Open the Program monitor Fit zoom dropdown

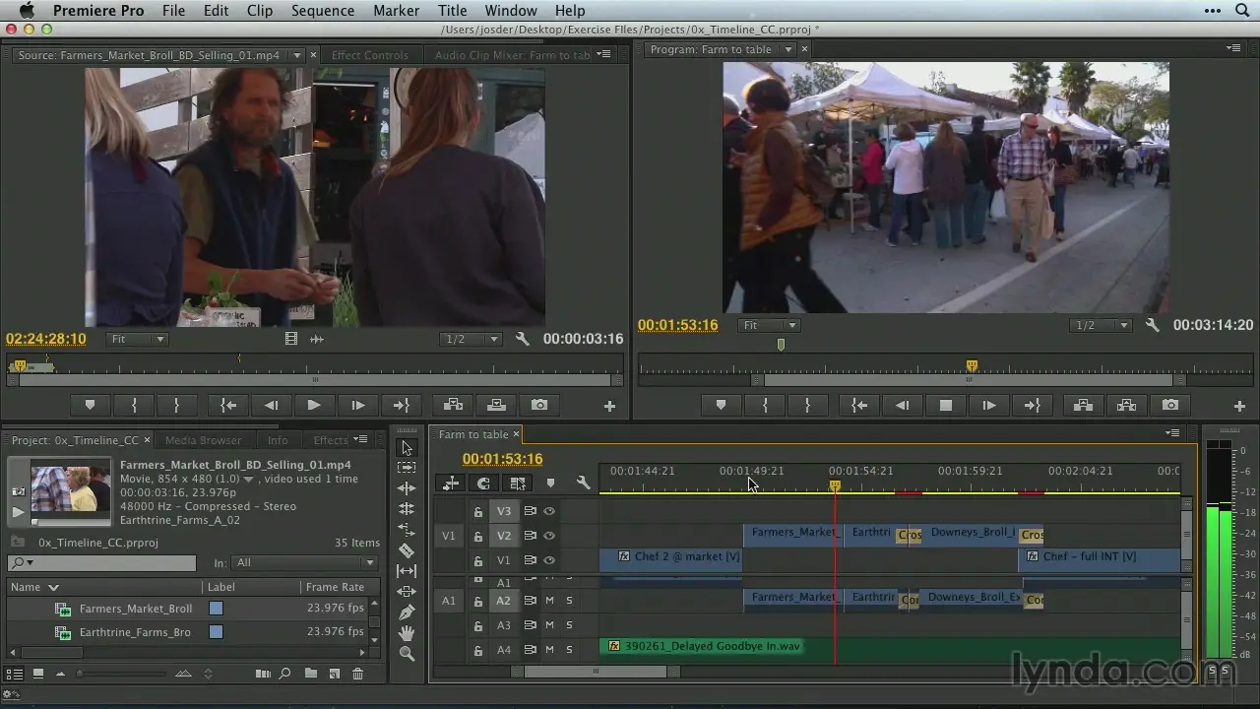769,325
